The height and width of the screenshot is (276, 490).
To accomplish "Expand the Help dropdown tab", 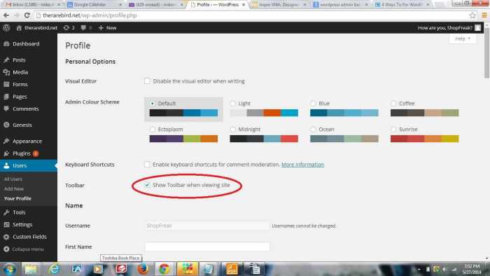I will click(463, 39).
